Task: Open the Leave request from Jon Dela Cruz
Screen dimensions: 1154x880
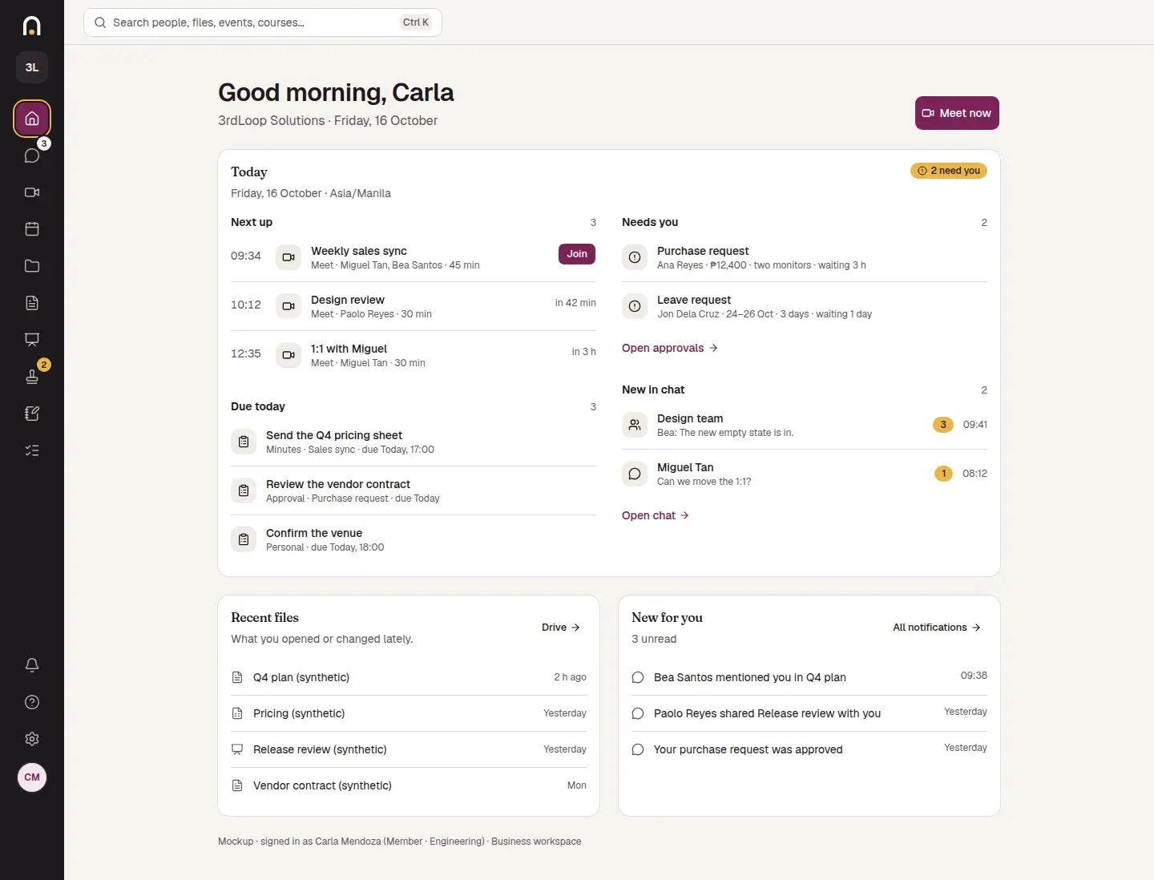Action: point(805,306)
